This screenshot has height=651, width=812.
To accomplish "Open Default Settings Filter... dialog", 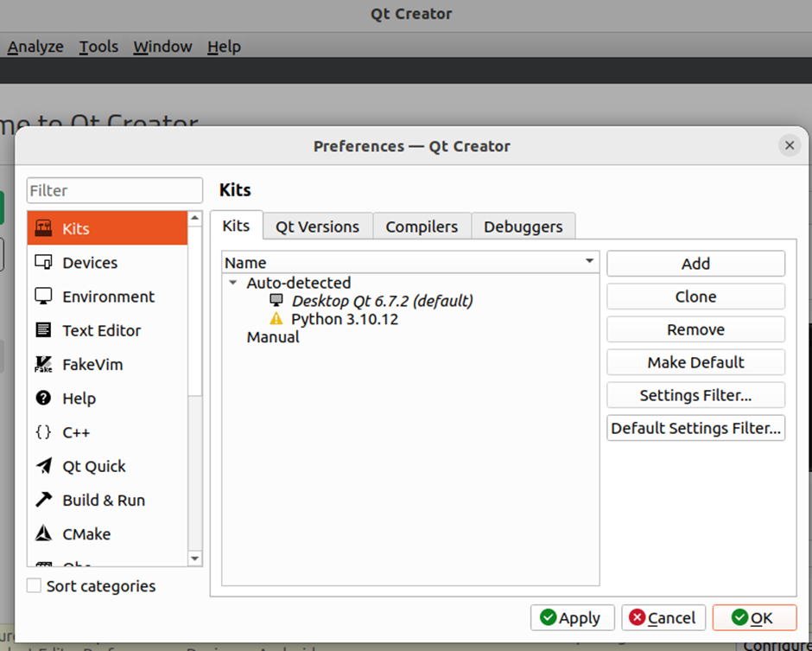I will tap(695, 428).
